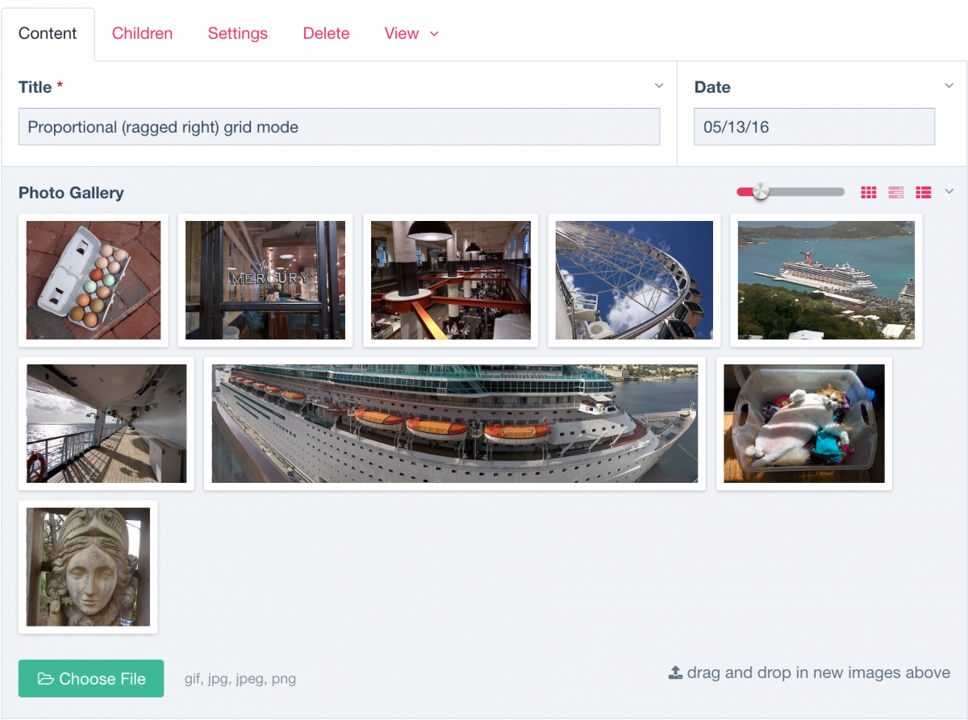
Task: Click the Title input field
Action: (x=339, y=127)
